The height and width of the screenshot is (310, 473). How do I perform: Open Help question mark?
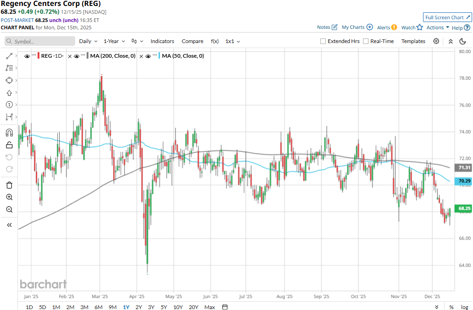[x=467, y=28]
